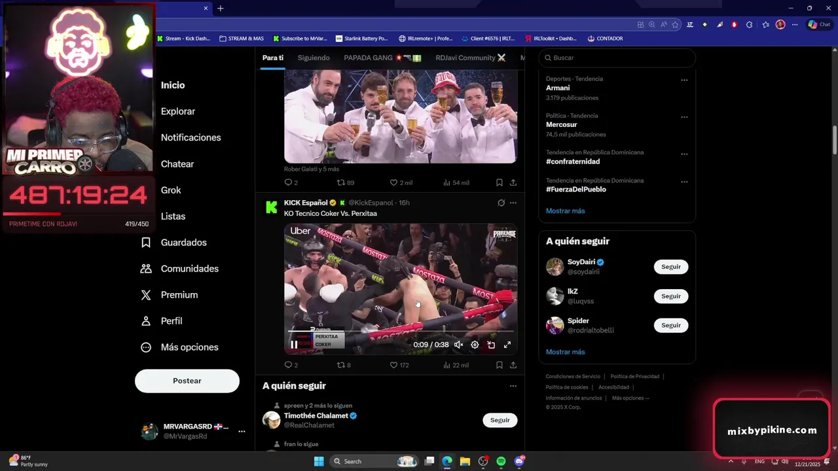
Task: Bookmark the KICK Español post
Action: click(x=499, y=365)
